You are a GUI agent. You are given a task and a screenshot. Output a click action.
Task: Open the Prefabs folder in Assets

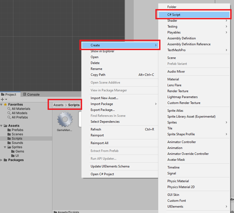[x=17, y=130]
